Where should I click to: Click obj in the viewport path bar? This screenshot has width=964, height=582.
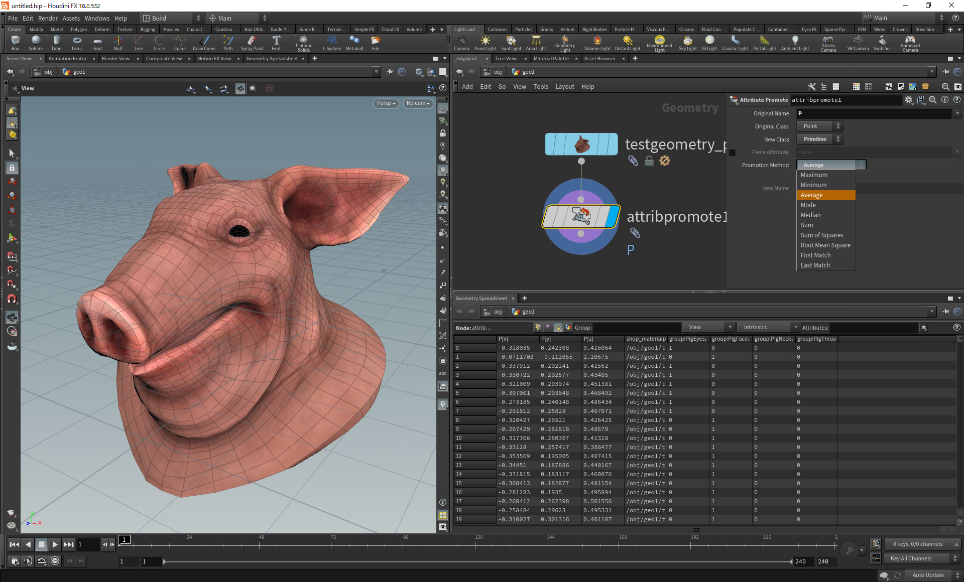coord(48,72)
